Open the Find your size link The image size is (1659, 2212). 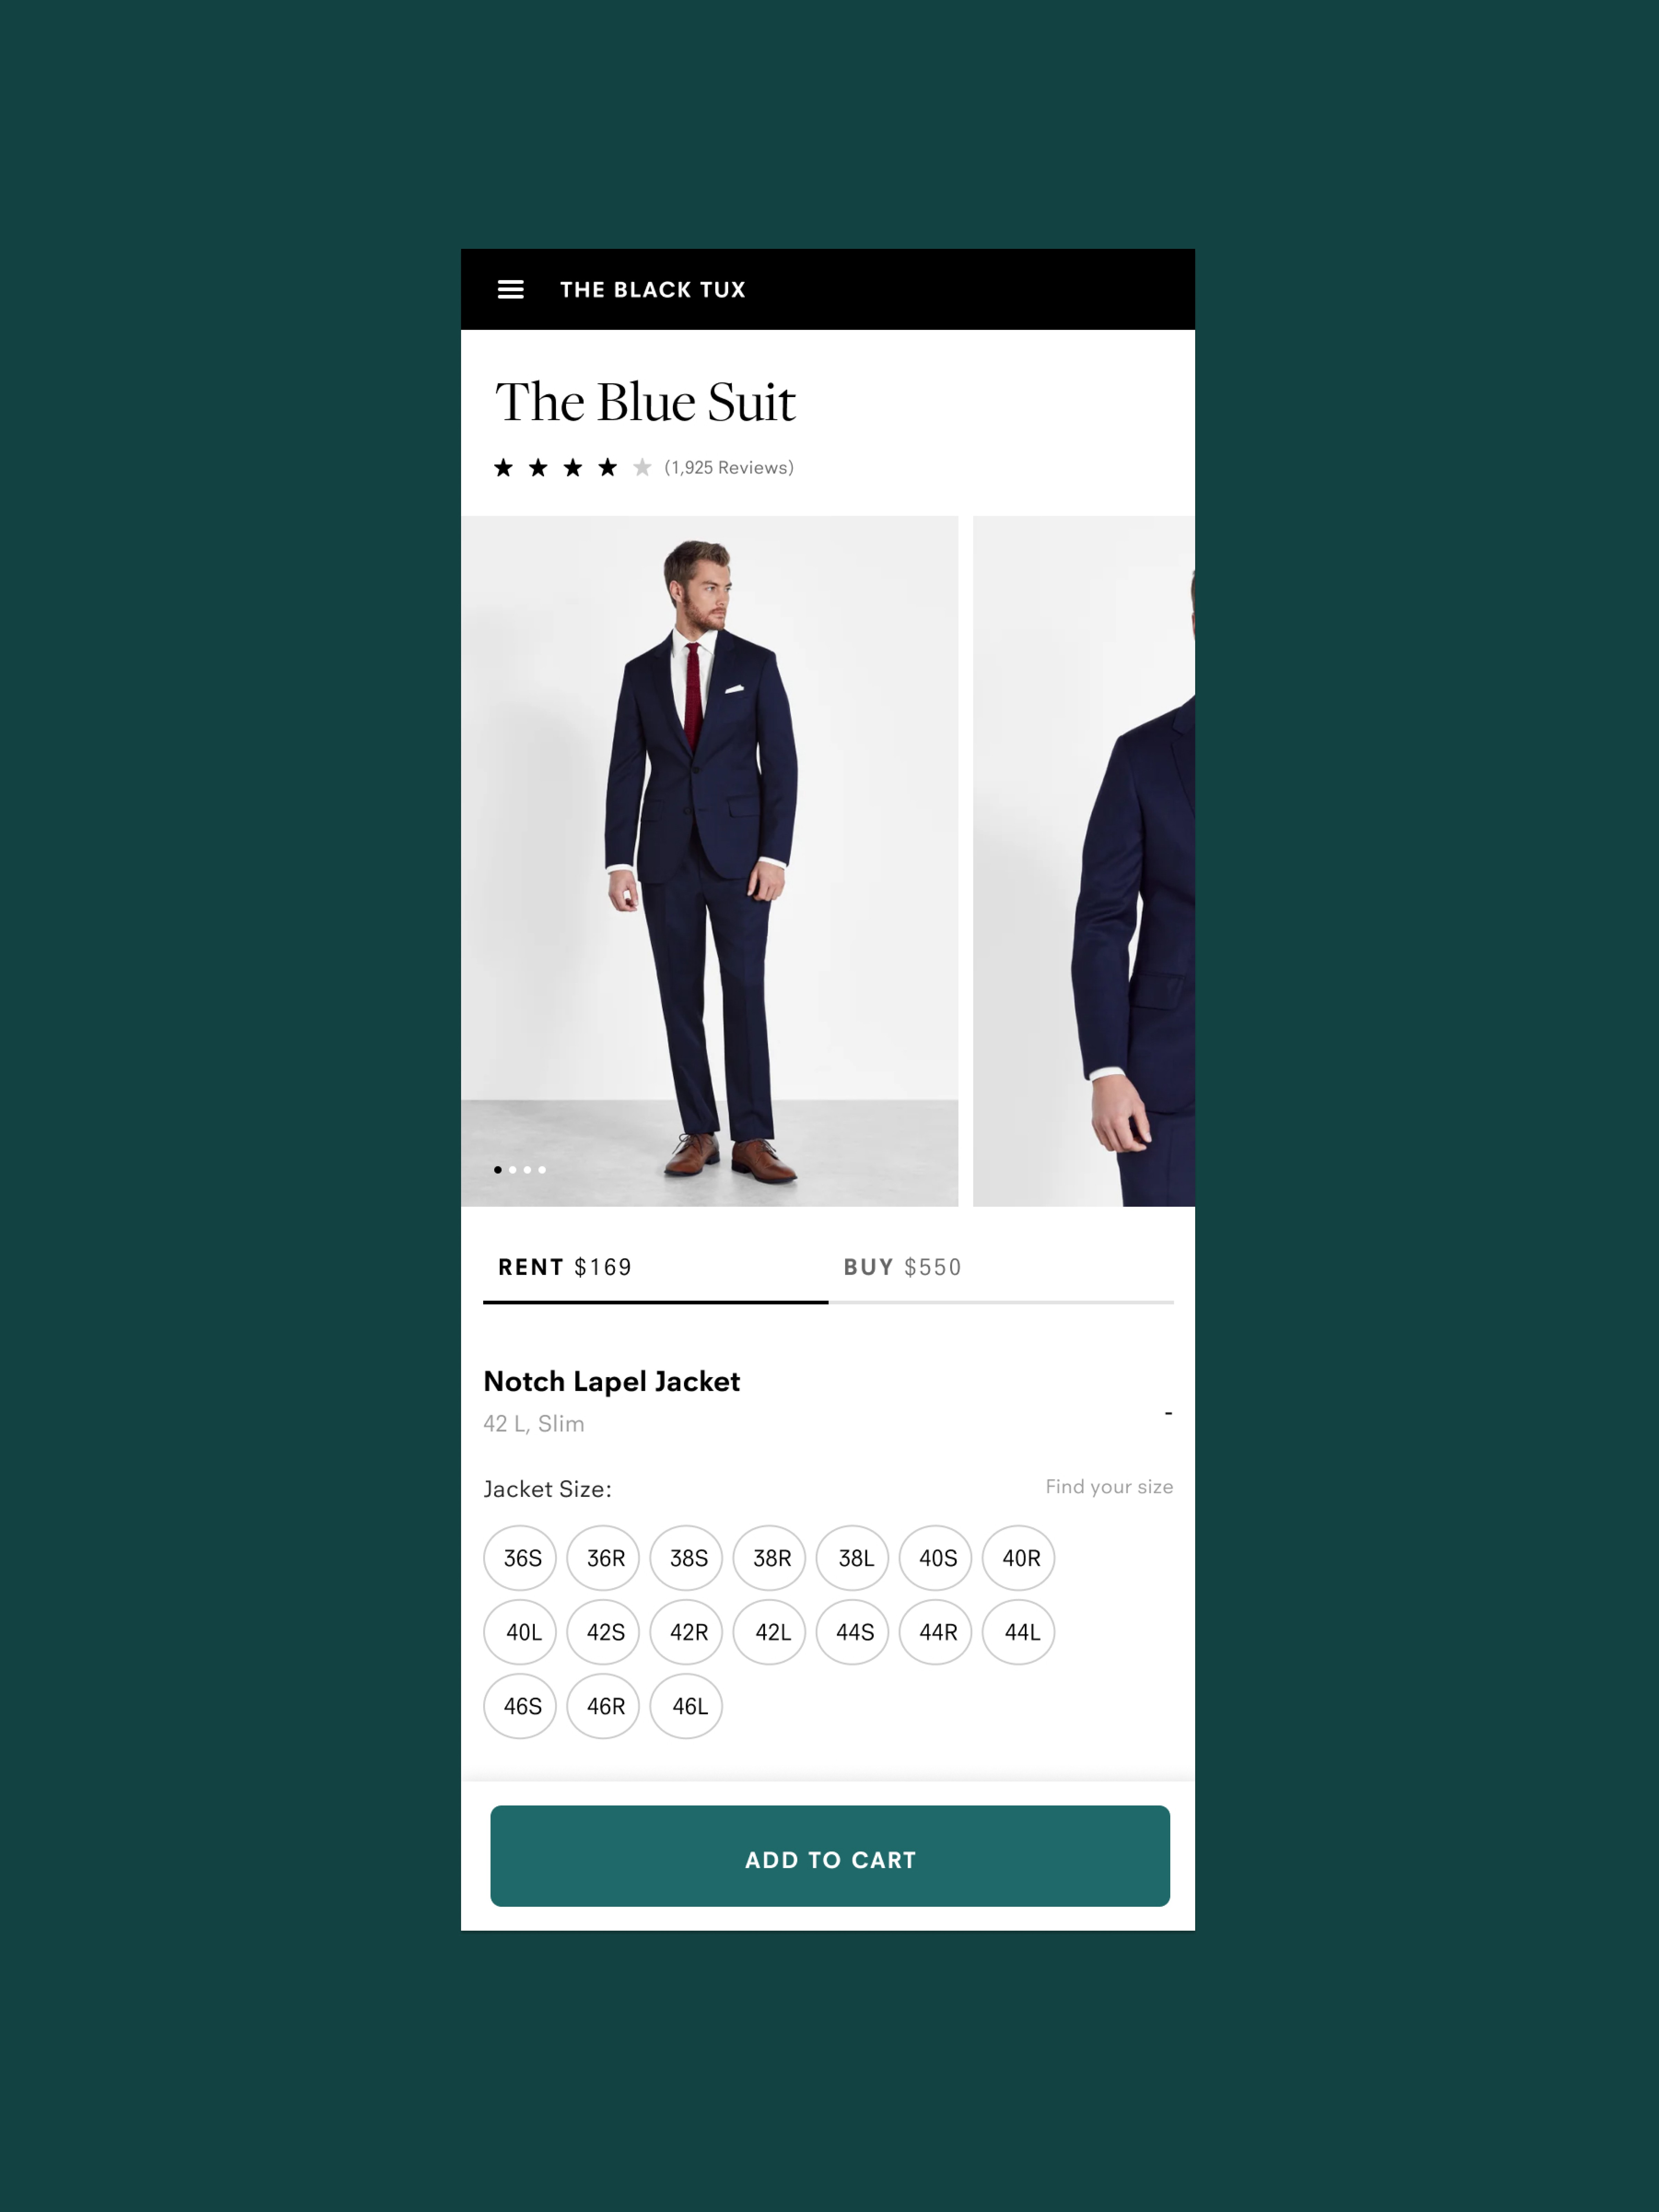(x=1109, y=1487)
